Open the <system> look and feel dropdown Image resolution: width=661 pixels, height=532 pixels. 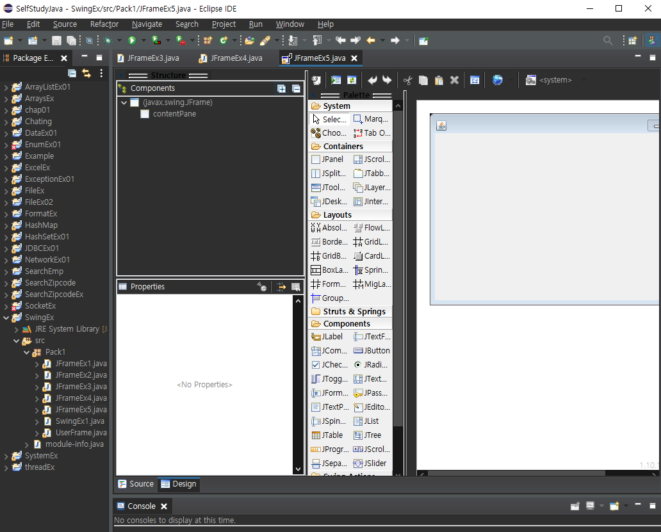tap(555, 80)
